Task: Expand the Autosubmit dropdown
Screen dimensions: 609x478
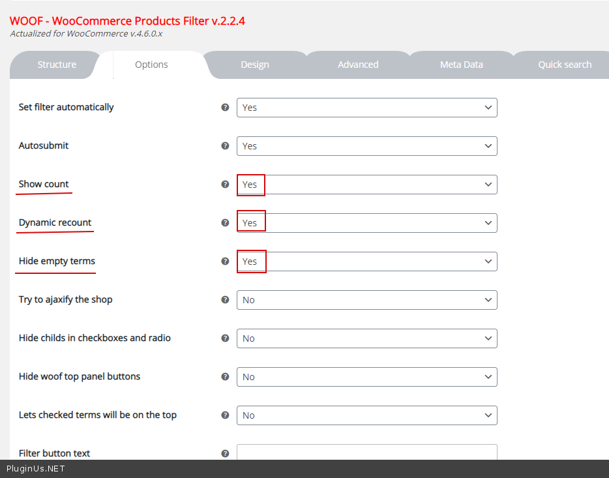Action: pos(366,146)
